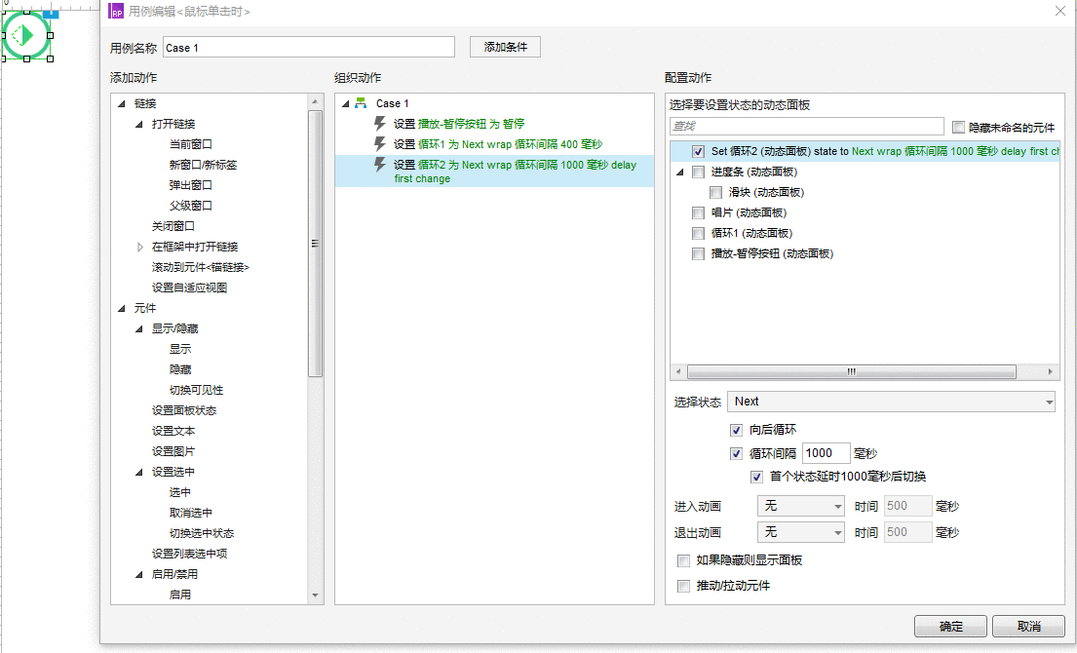The height and width of the screenshot is (653, 1077).
Task: Select 滚动到元件<锚链接> action
Action: coord(201,267)
